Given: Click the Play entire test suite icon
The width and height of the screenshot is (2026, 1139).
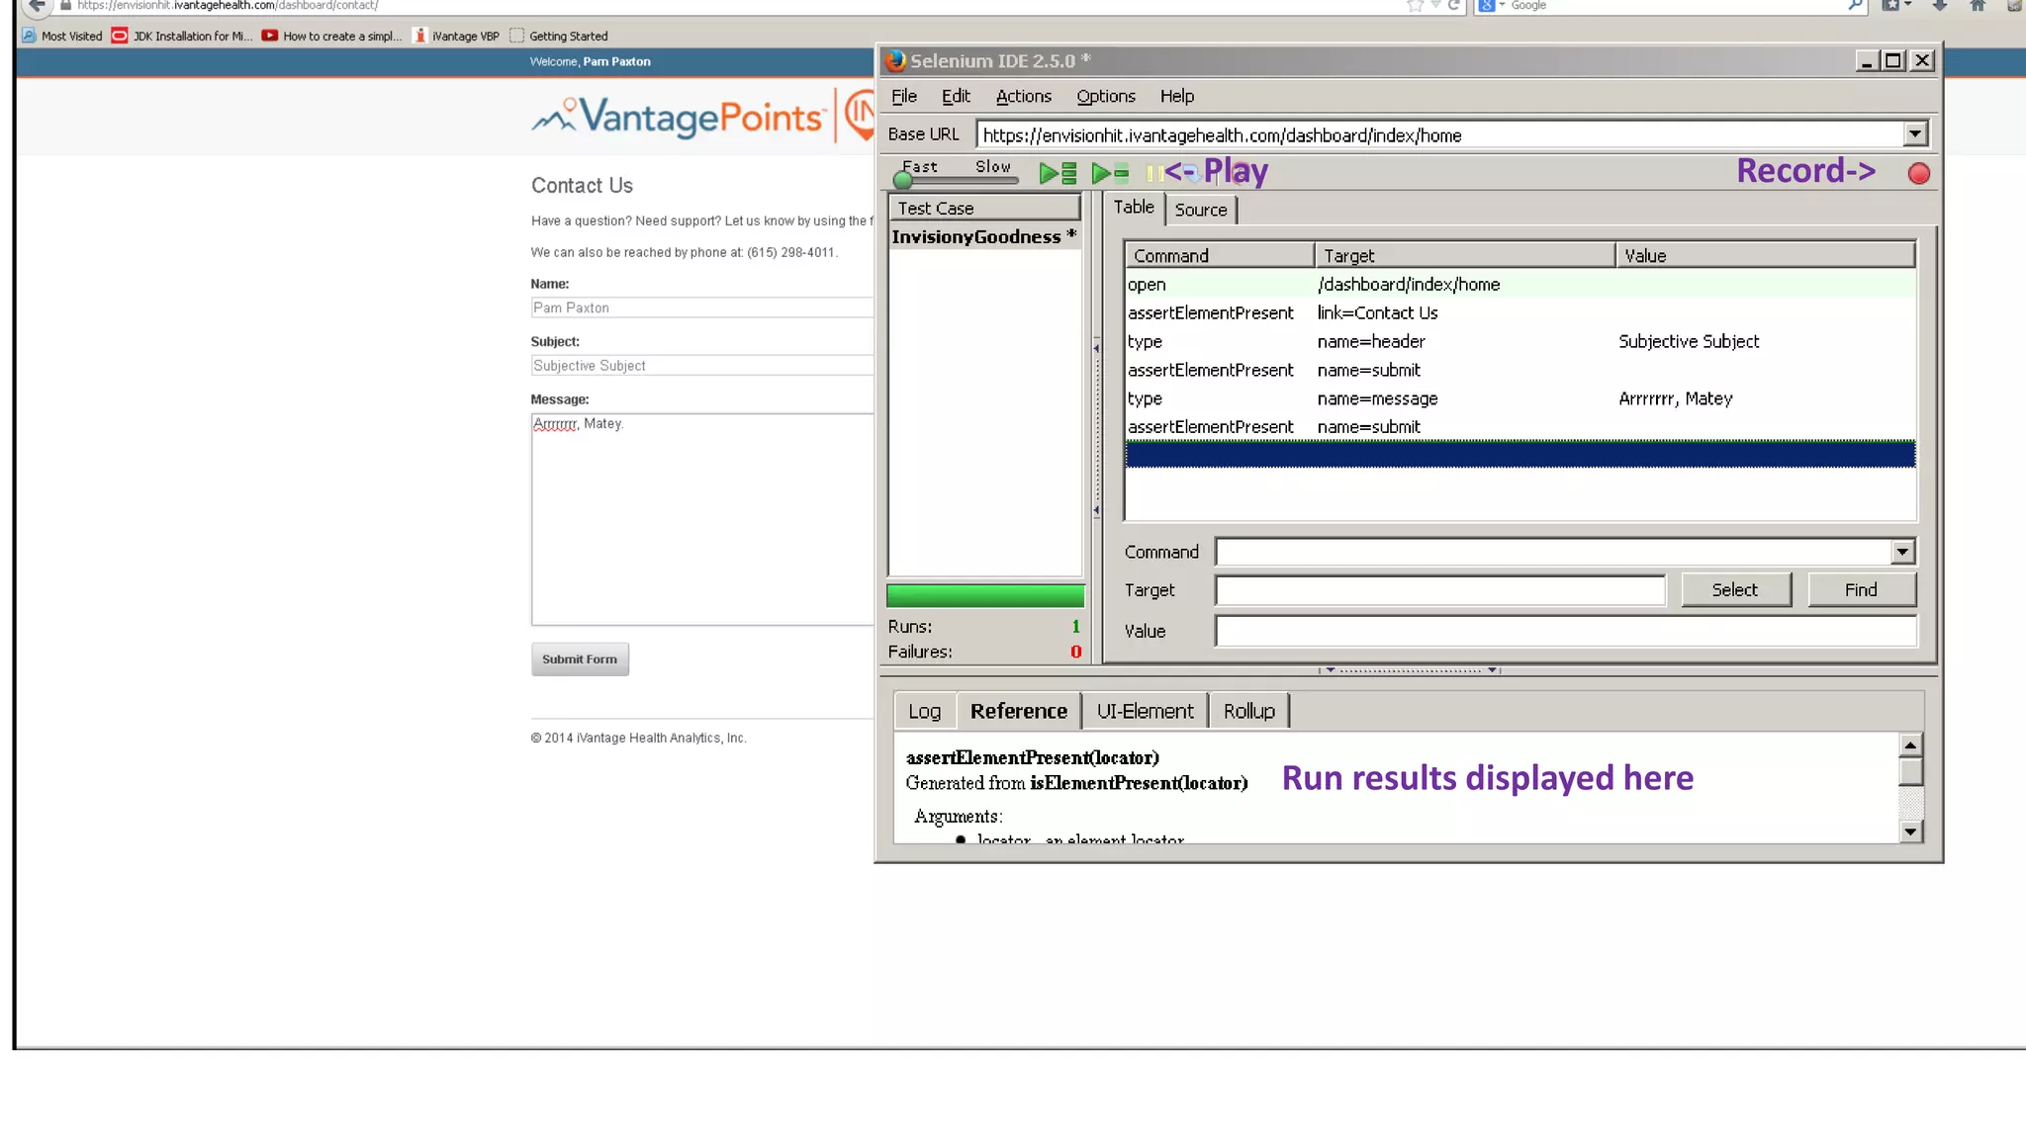Looking at the screenshot, I should [x=1058, y=174].
